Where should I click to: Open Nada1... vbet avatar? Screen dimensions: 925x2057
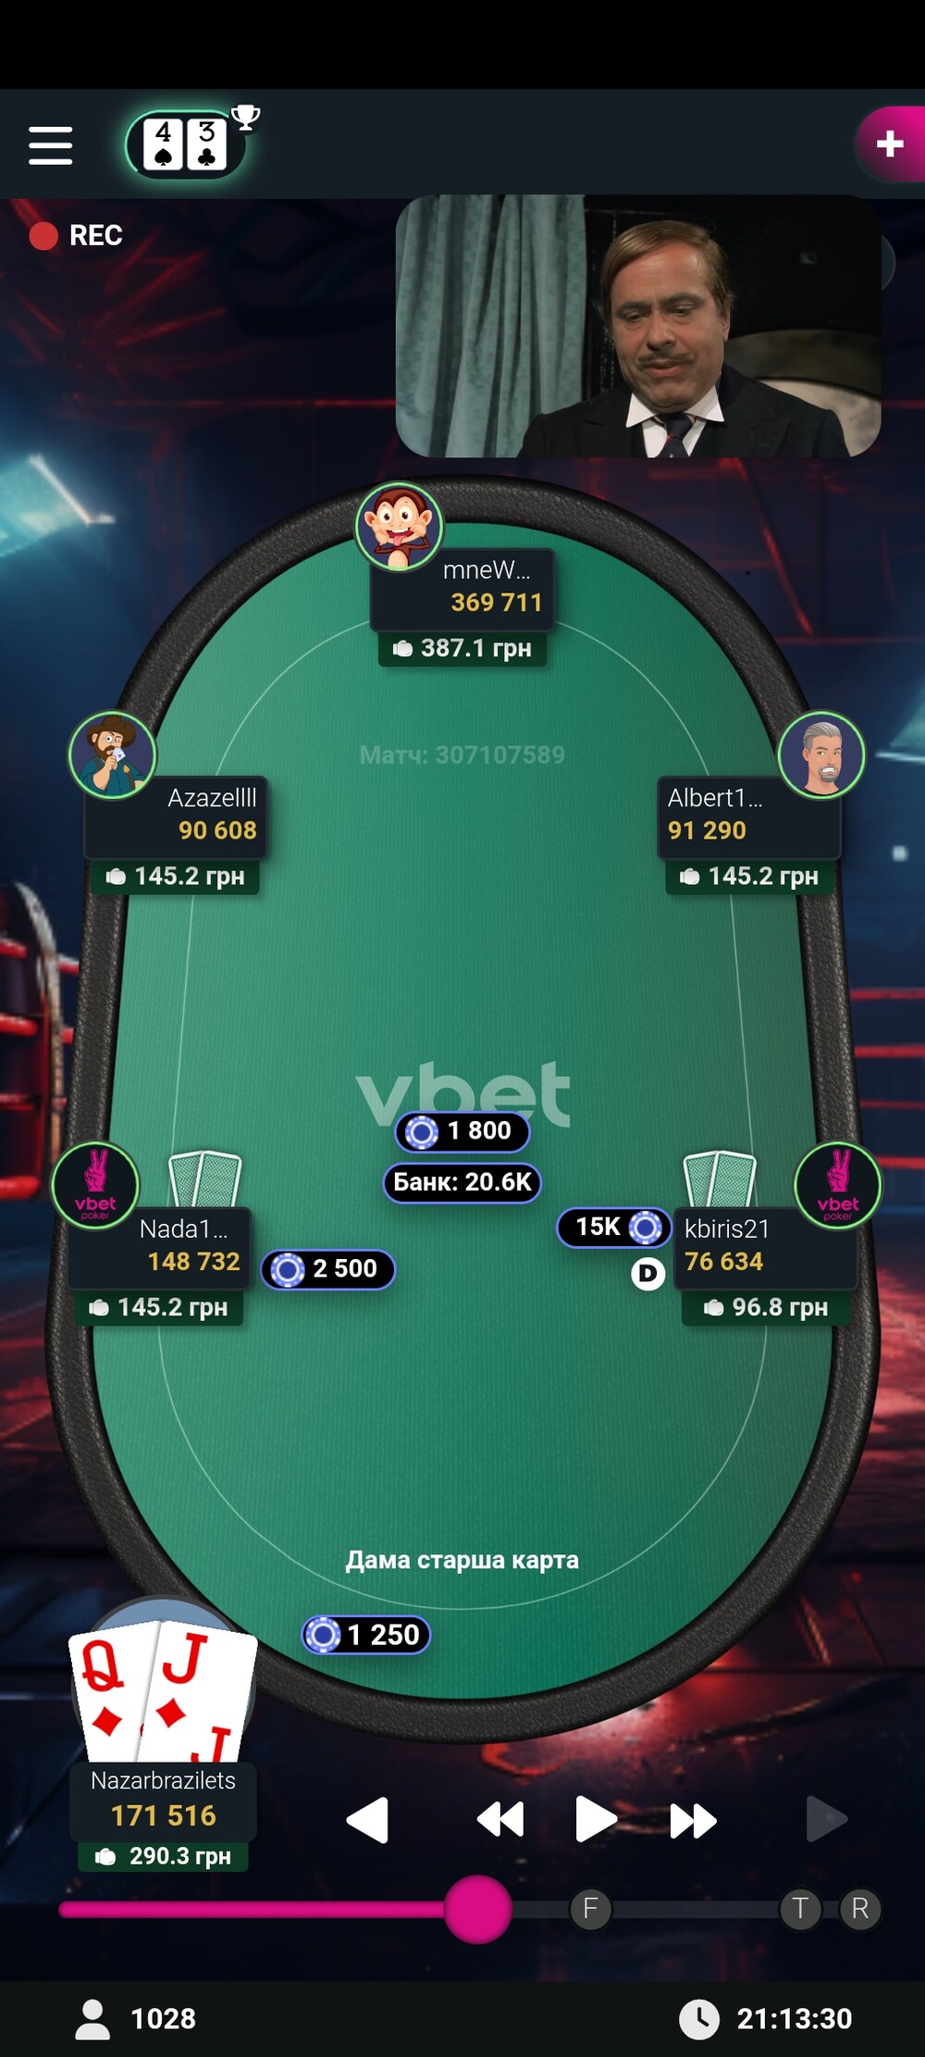point(95,1185)
